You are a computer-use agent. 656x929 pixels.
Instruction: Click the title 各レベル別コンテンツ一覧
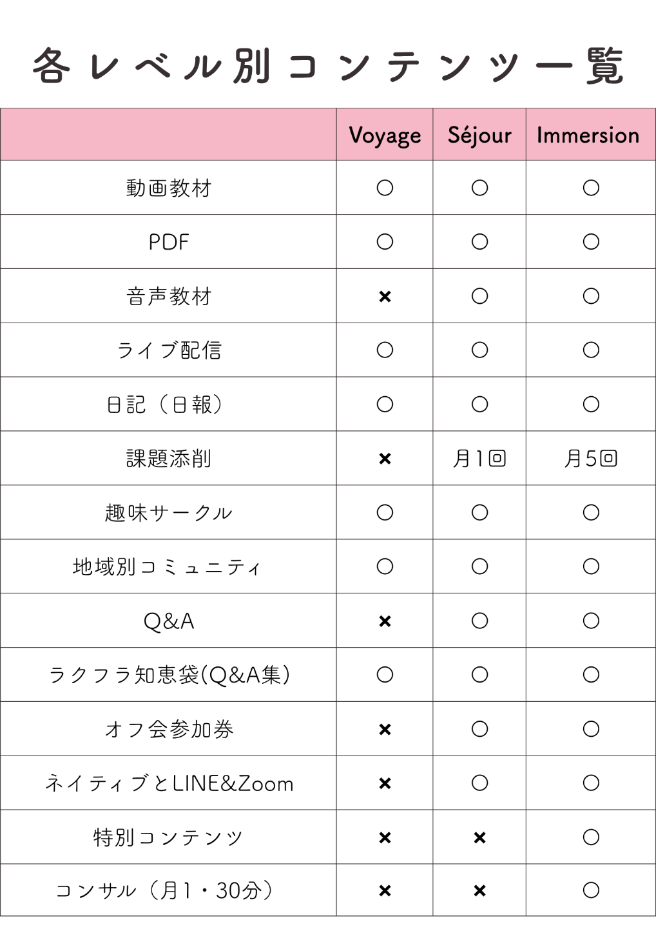tap(328, 66)
